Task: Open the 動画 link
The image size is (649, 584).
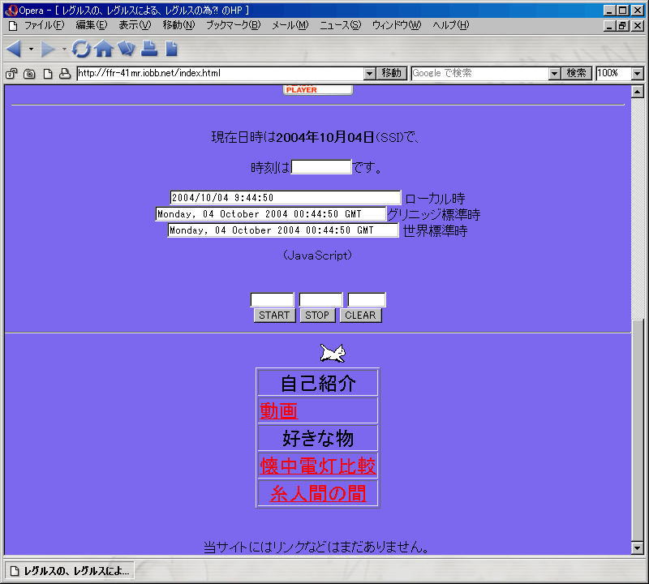Action: pos(278,411)
